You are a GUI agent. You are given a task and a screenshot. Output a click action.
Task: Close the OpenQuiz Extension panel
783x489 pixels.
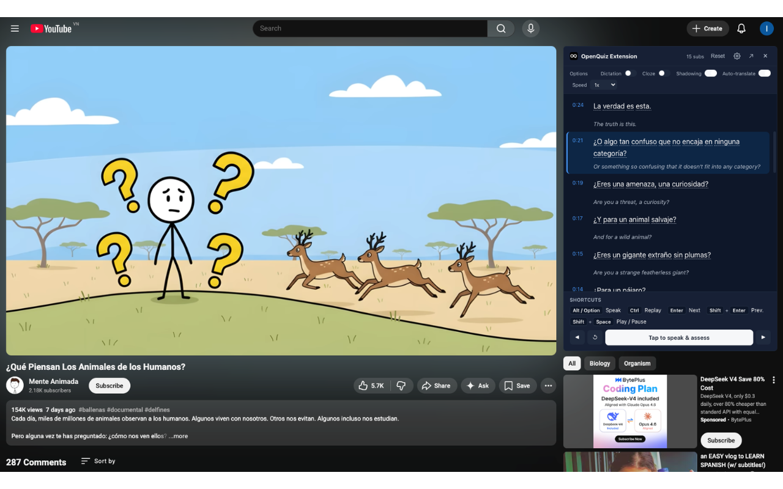click(765, 56)
